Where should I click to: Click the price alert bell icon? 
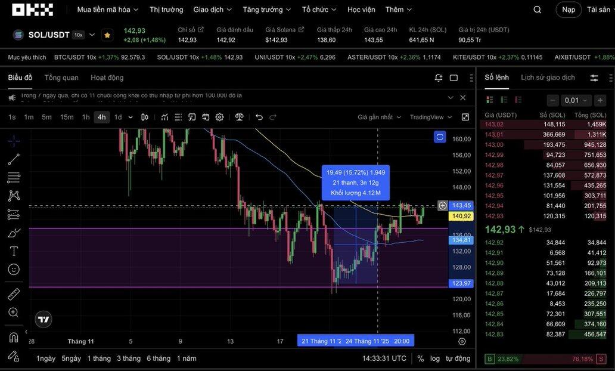pos(439,78)
